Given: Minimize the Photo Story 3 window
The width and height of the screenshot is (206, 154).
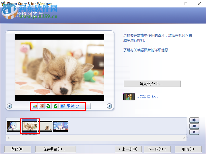Looking at the screenshot, I should coord(173,4).
